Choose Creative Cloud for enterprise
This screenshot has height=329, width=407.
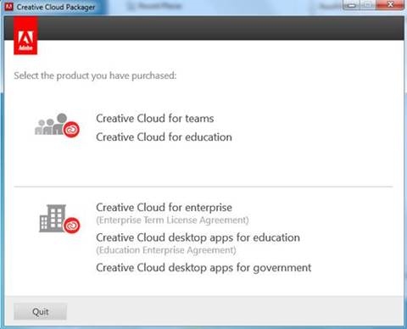click(x=164, y=208)
